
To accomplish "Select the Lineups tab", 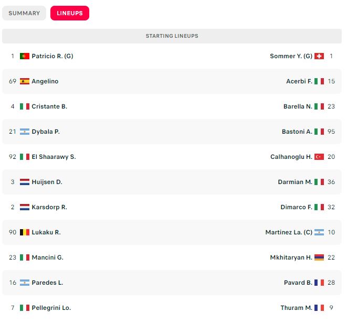I will 70,13.
